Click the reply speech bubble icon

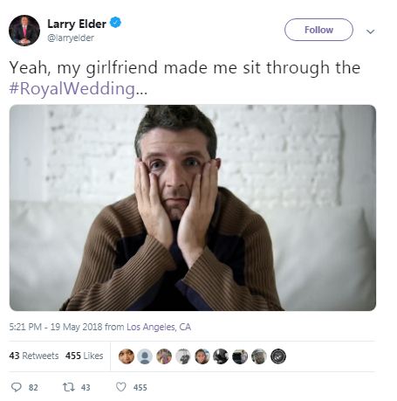click(16, 387)
